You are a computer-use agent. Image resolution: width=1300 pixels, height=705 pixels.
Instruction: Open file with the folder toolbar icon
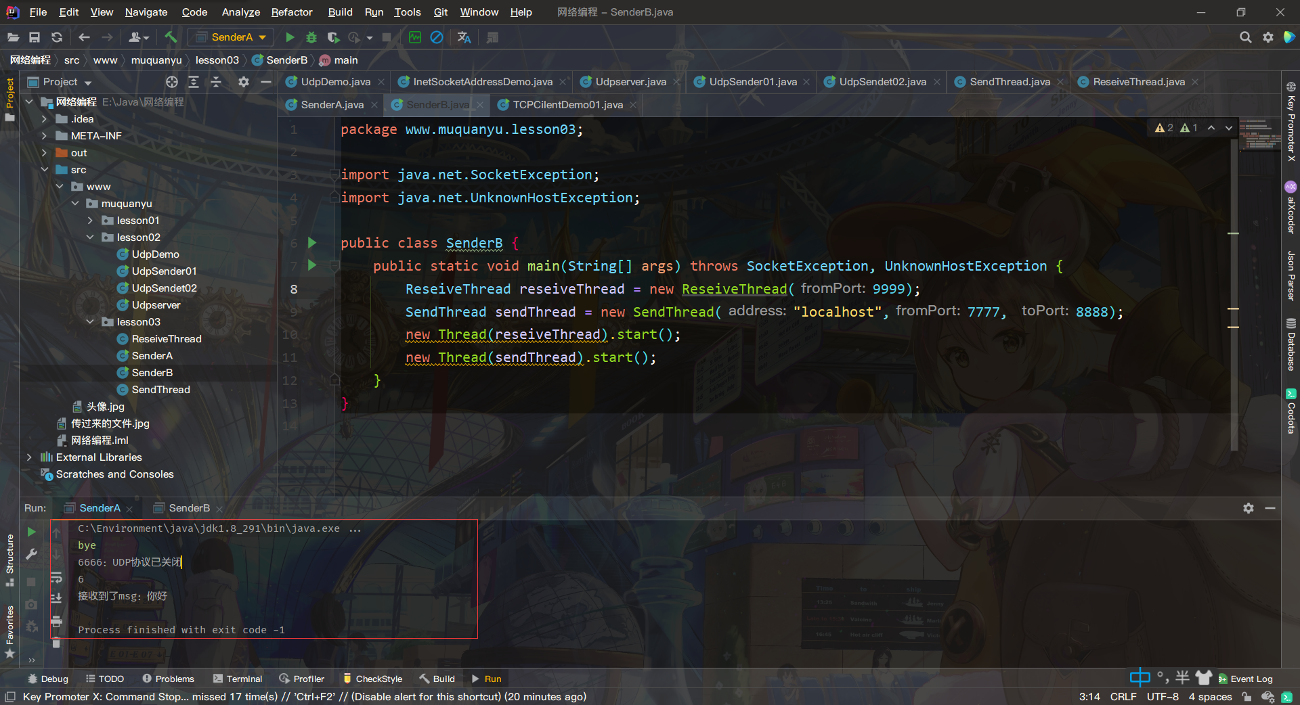[13, 37]
